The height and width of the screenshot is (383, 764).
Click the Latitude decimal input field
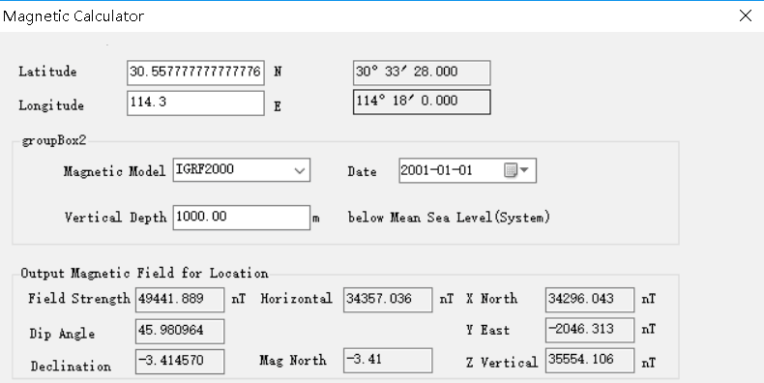(x=195, y=73)
